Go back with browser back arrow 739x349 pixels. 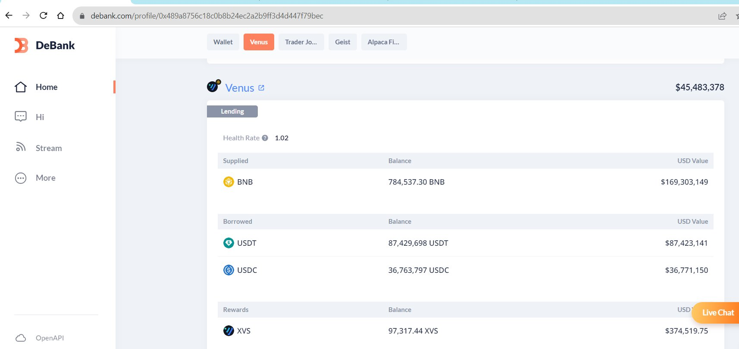(9, 15)
